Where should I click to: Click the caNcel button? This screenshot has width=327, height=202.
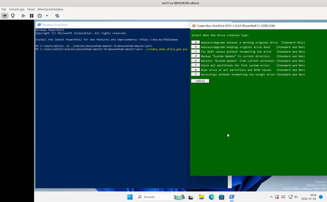(x=200, y=81)
